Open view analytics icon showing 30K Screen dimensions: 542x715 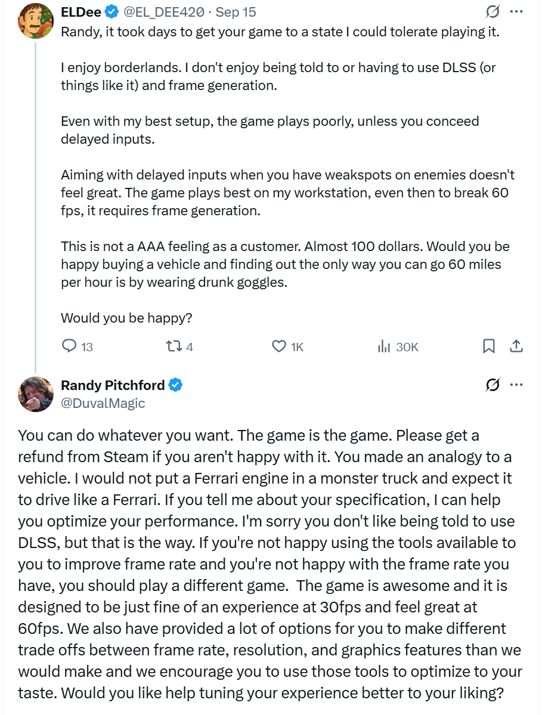pos(384,346)
